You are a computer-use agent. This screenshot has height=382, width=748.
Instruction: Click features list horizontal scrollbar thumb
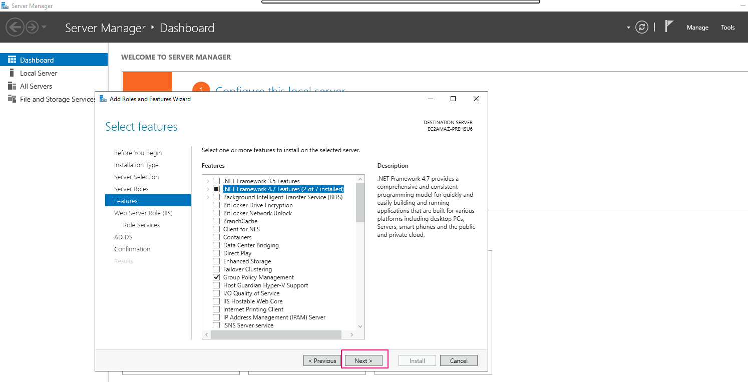275,334
